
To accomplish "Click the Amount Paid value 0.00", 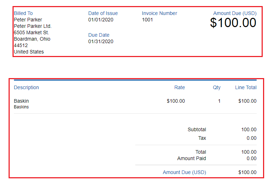I will click(x=252, y=158).
